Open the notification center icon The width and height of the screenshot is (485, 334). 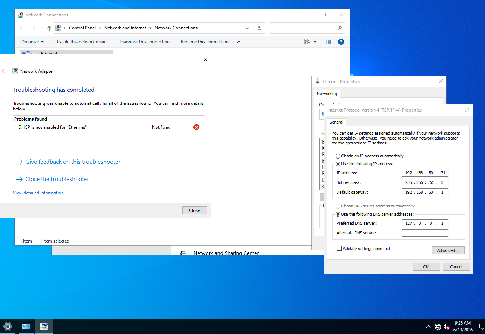[481, 327]
